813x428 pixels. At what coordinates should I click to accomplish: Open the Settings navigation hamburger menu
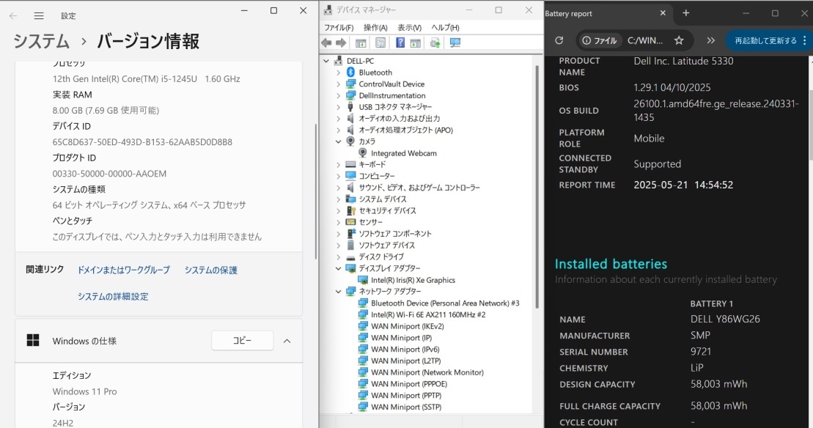pos(39,16)
